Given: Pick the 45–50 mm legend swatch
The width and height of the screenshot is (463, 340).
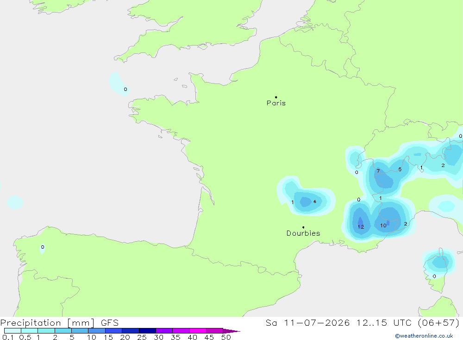Looking at the screenshot, I should click(x=215, y=331).
